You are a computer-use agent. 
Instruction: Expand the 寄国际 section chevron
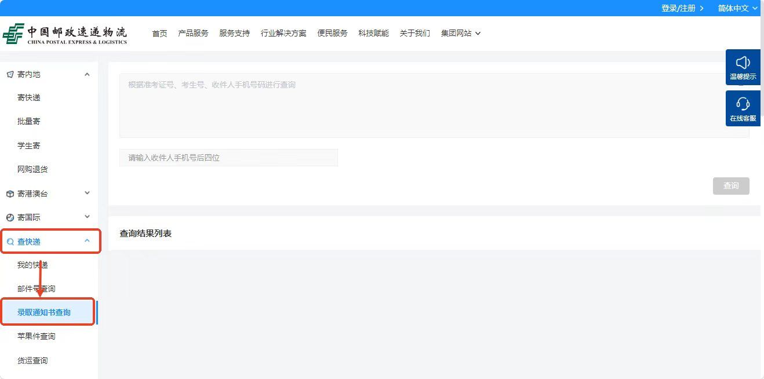[87, 217]
